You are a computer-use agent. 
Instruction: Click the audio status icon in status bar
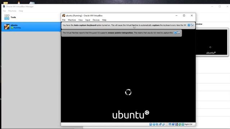click(157, 124)
